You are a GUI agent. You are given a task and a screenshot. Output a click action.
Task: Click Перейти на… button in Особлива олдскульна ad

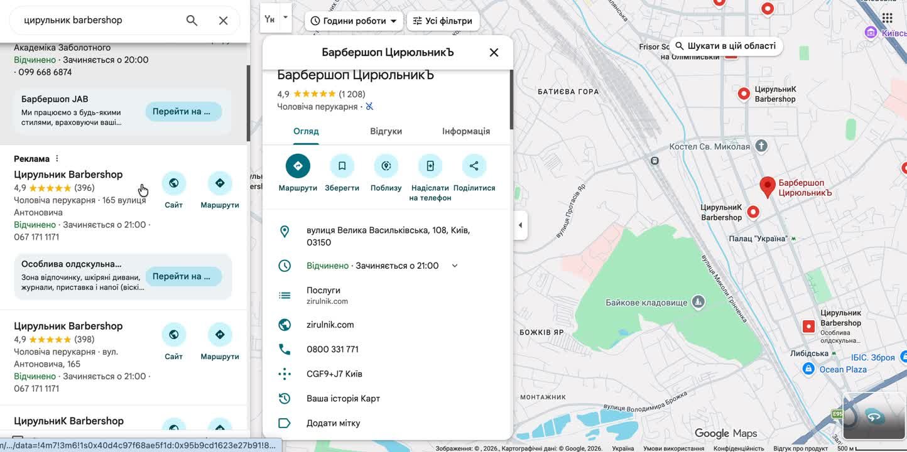tap(183, 276)
